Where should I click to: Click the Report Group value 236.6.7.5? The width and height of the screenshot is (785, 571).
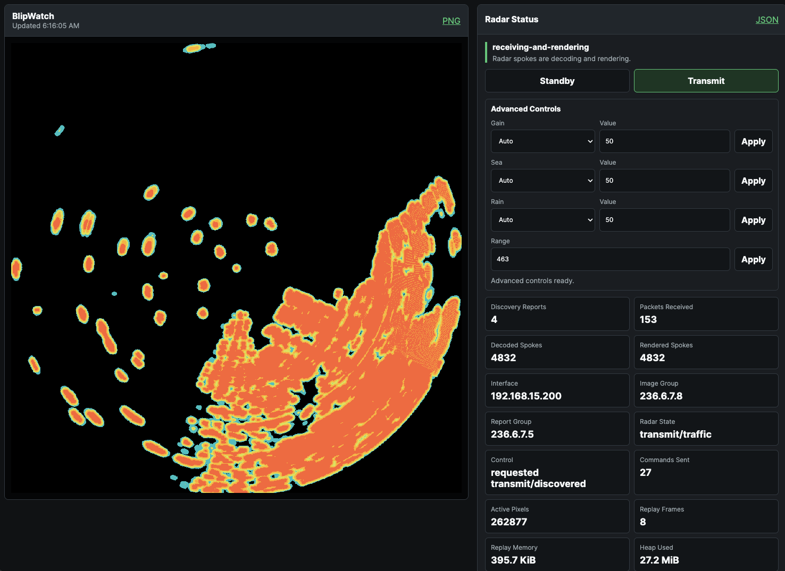(x=512, y=434)
